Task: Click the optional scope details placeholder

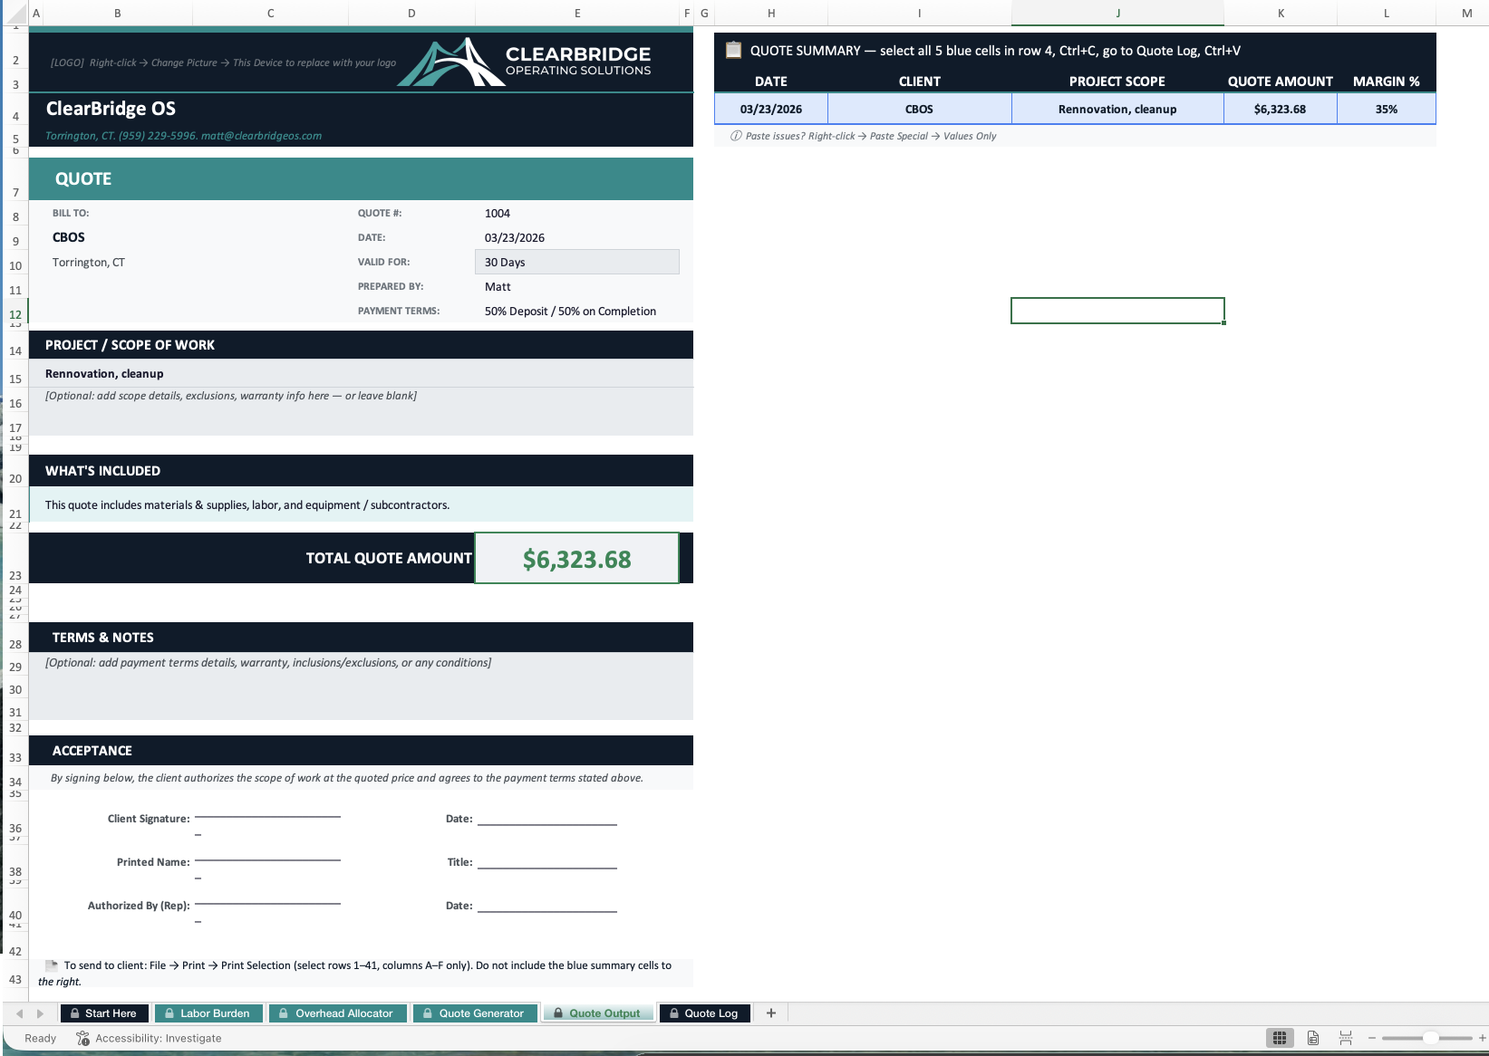Action: point(231,396)
